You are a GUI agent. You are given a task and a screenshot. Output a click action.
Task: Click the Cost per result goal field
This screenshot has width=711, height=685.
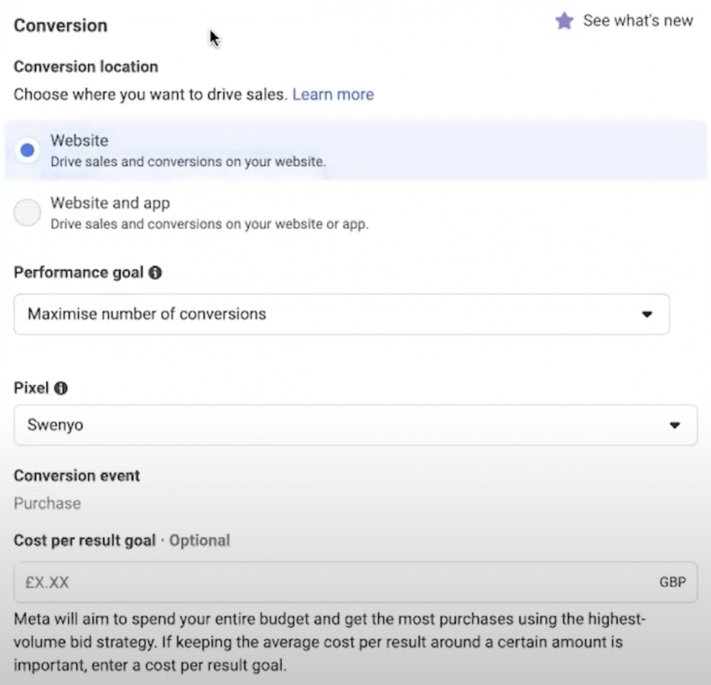[355, 582]
